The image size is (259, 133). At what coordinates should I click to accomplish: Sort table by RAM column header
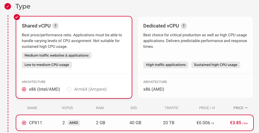(x=100, y=108)
